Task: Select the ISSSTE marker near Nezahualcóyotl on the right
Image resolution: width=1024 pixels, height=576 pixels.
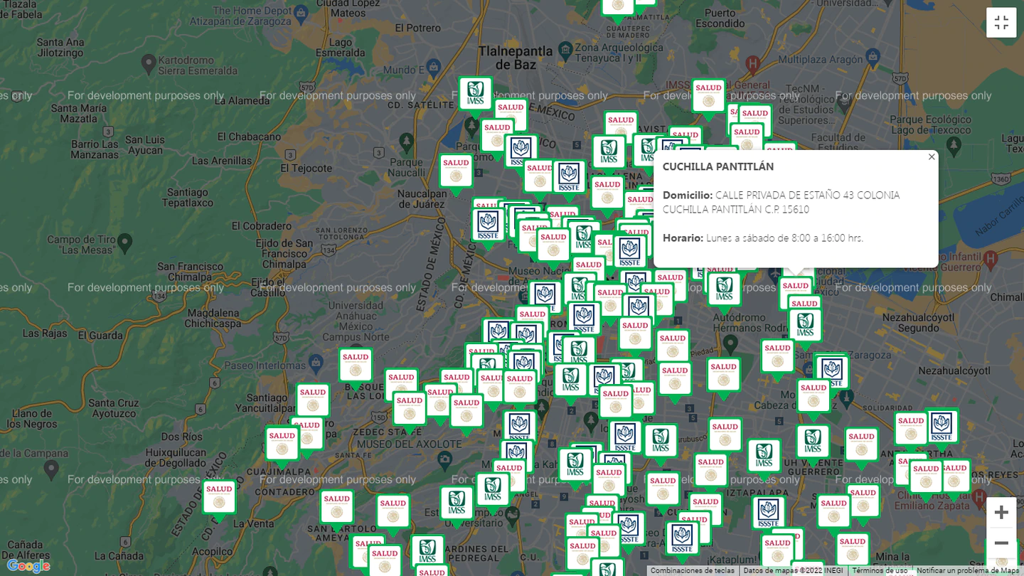Action: (x=832, y=370)
